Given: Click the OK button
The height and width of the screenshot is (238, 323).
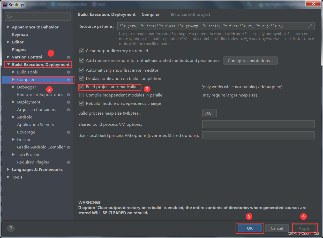Looking at the screenshot, I should pos(250,228).
